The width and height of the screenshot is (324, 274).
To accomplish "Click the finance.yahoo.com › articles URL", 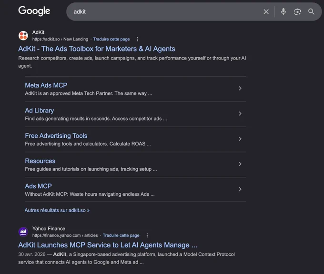I will [65, 235].
